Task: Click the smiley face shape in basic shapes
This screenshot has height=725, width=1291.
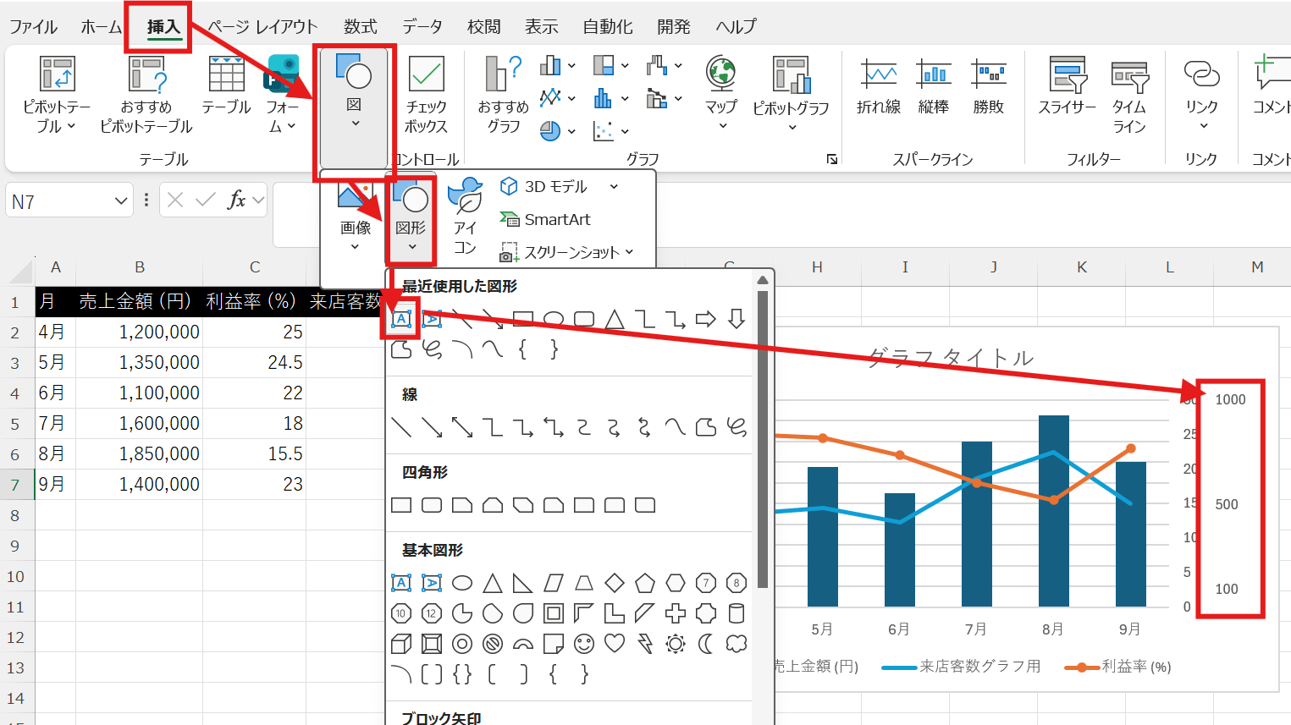Action: (x=584, y=644)
